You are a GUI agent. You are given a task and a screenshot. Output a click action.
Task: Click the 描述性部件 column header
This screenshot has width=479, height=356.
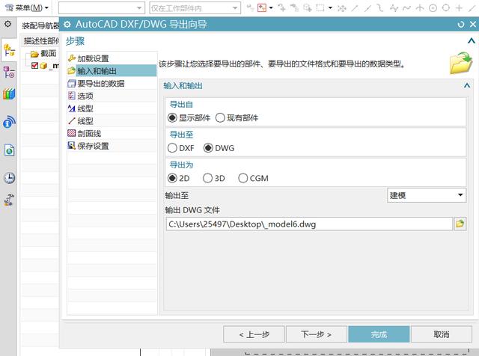(x=40, y=40)
